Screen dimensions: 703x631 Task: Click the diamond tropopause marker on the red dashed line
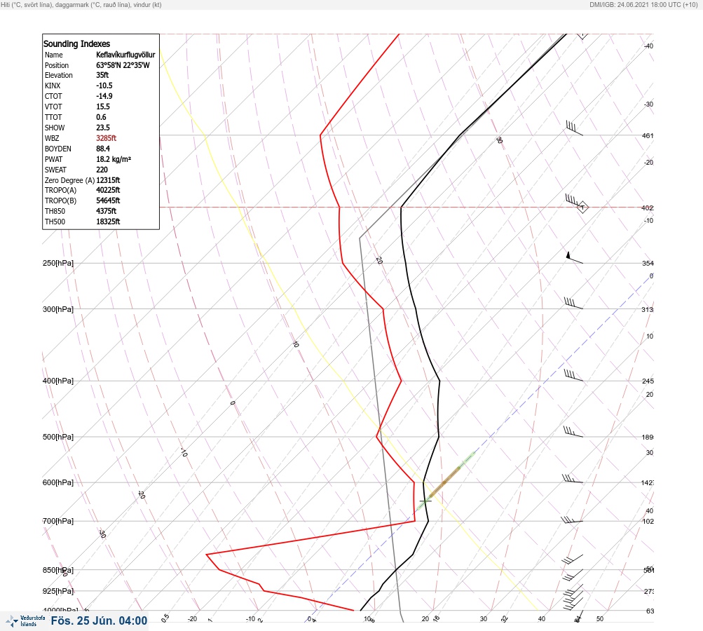[582, 208]
